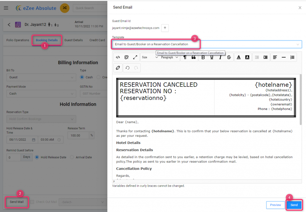
Task: Toggle underline formatting
Action: [x=212, y=57]
